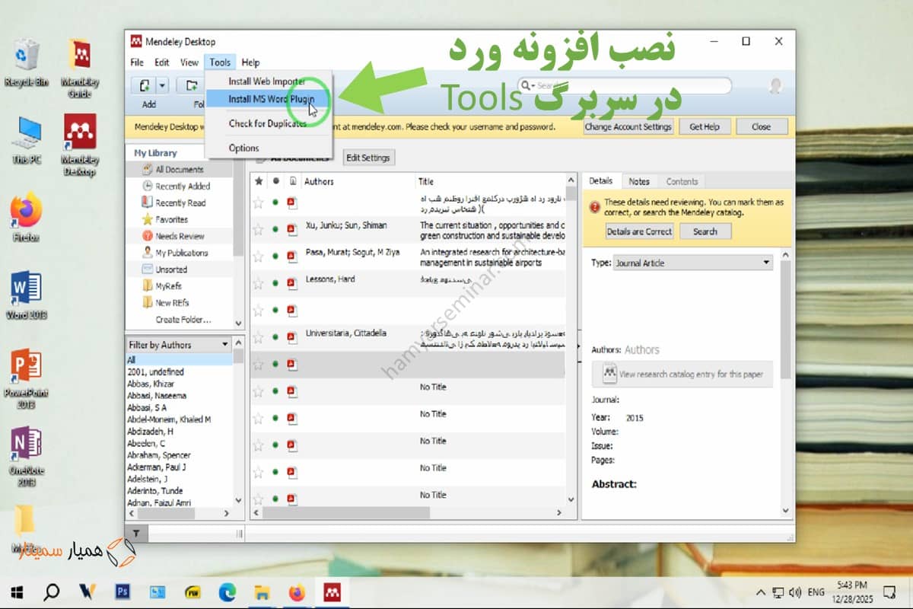Click the Authors field in details
Viewport: 913px width, 609px height.
tap(642, 350)
